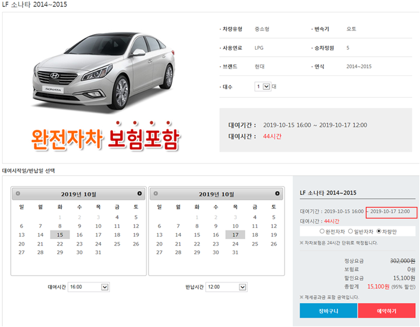Click the 예약하기 button
The height and width of the screenshot is (327, 420).
coord(387,311)
